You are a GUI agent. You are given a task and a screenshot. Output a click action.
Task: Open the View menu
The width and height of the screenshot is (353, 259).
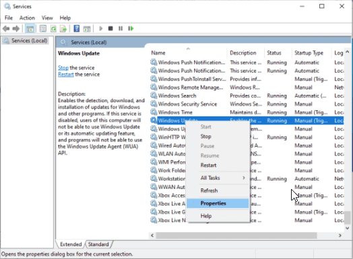(47, 17)
